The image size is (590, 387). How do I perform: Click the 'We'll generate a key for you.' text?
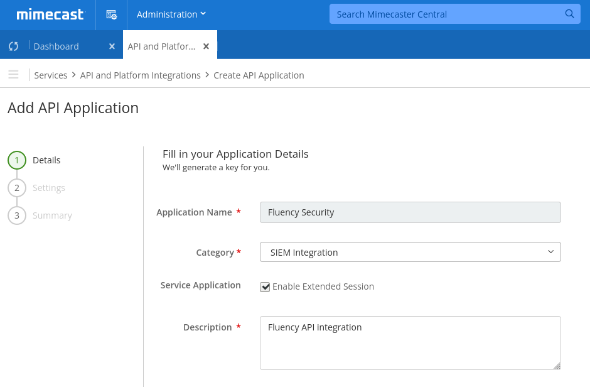(x=216, y=168)
